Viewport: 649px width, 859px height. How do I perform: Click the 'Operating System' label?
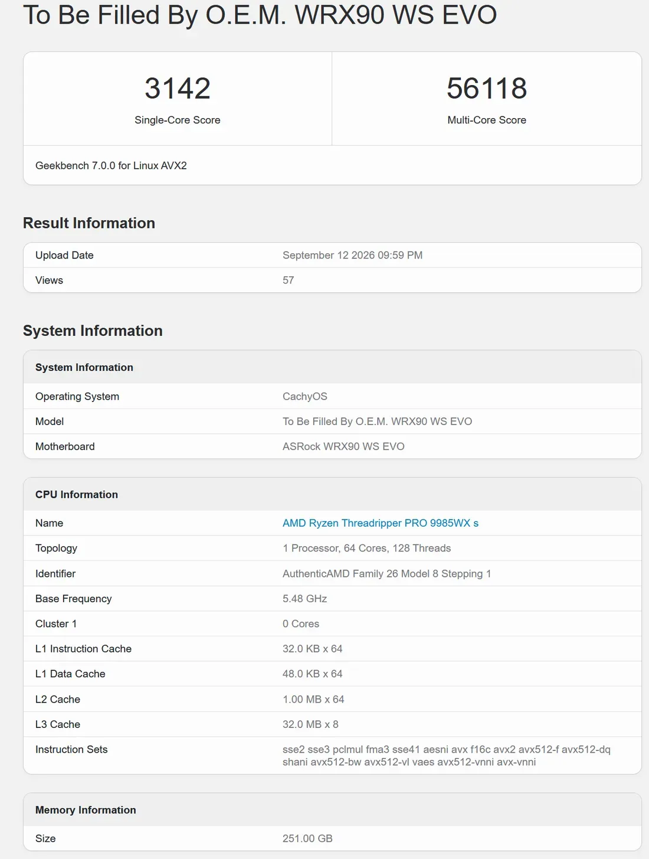(77, 397)
